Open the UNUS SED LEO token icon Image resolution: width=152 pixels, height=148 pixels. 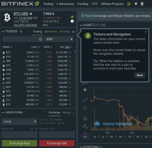click(x=129, y=4)
